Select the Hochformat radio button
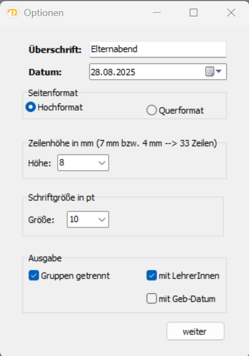This screenshot has width=249, height=356. [31, 107]
